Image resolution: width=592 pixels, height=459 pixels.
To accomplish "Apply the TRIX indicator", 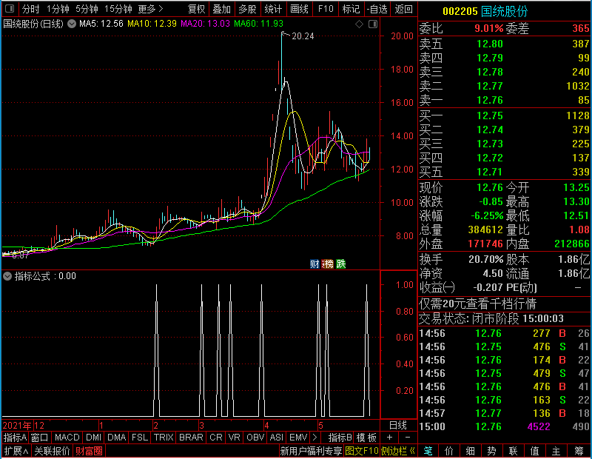I will (164, 438).
